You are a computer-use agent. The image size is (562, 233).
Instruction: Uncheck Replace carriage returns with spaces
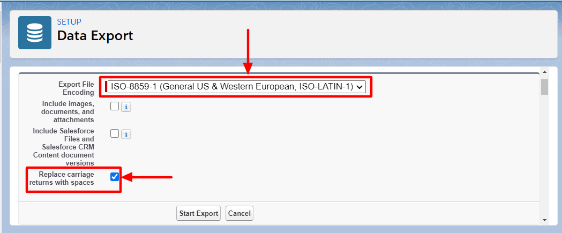pyautogui.click(x=115, y=176)
